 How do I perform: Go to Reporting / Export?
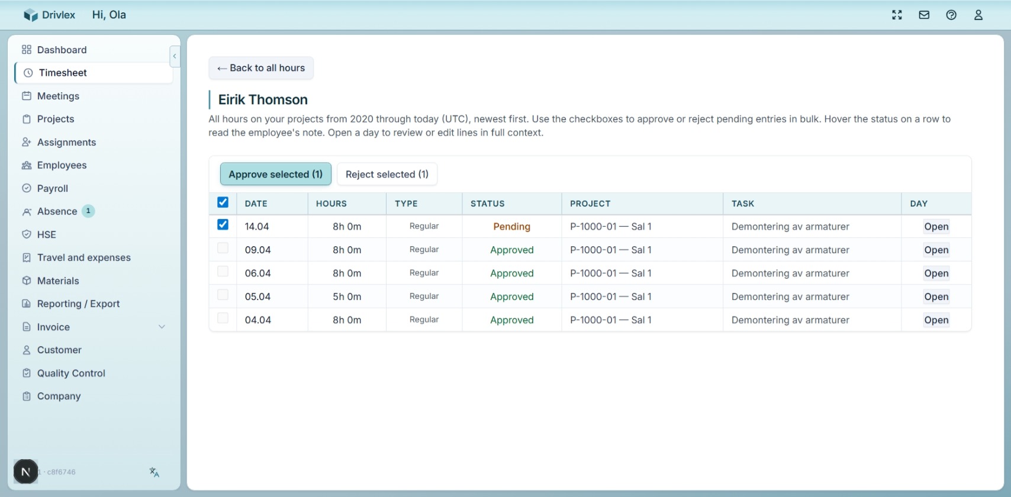[78, 304]
